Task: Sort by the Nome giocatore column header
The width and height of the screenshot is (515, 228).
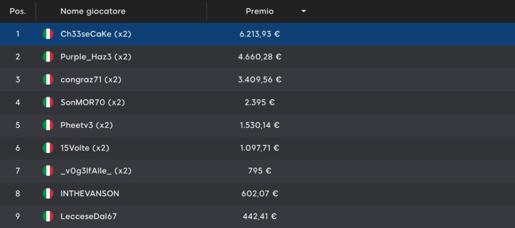Action: point(93,12)
